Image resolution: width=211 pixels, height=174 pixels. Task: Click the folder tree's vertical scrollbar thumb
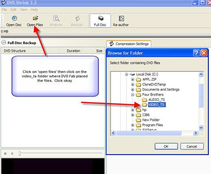click(201, 96)
